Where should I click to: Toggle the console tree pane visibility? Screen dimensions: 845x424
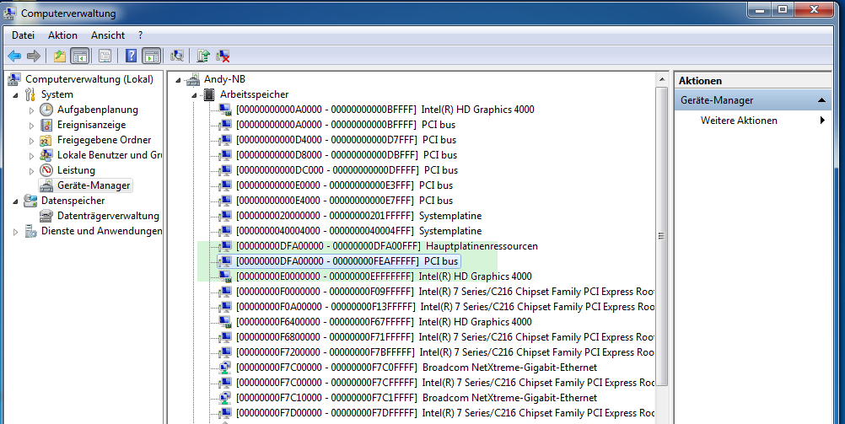click(x=80, y=56)
